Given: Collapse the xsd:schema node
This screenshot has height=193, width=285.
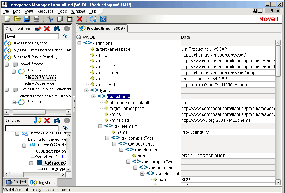Looking at the screenshot, I should [93, 96].
